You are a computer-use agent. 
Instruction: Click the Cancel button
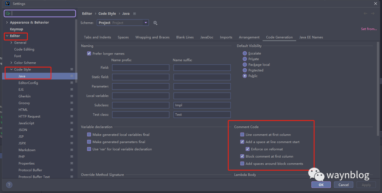343,185
